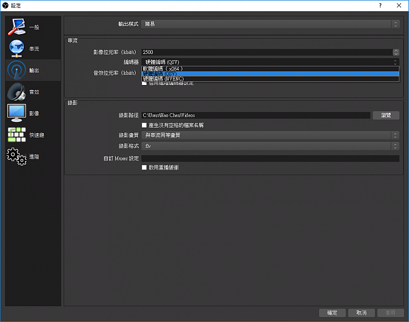Open the 一般 (General) settings icon
This screenshot has width=409, height=322.
point(16,27)
